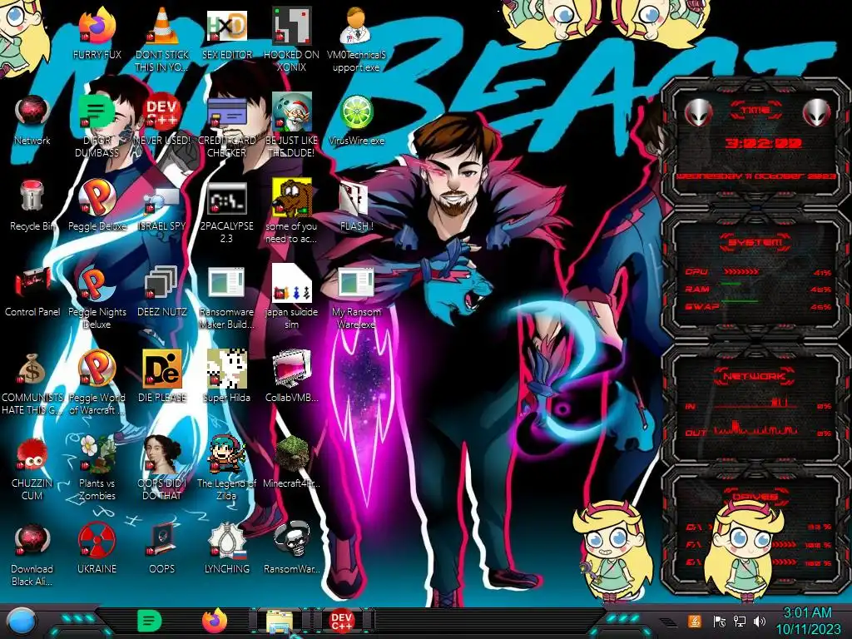Open the Recycle Bin

click(32, 196)
